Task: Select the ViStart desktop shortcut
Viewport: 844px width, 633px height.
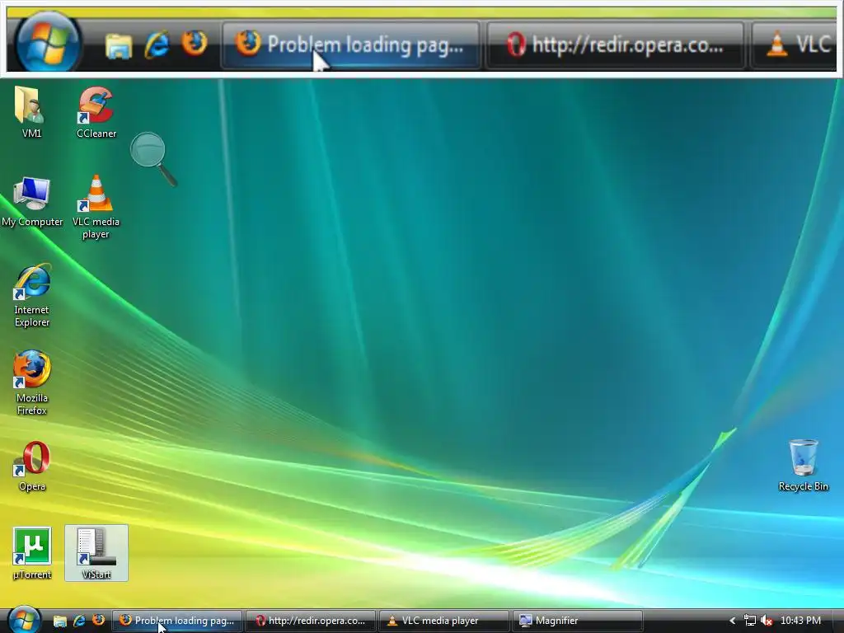Action: 96,553
